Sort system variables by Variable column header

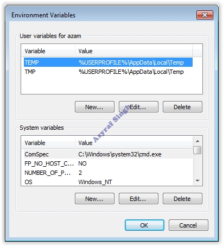48,143
